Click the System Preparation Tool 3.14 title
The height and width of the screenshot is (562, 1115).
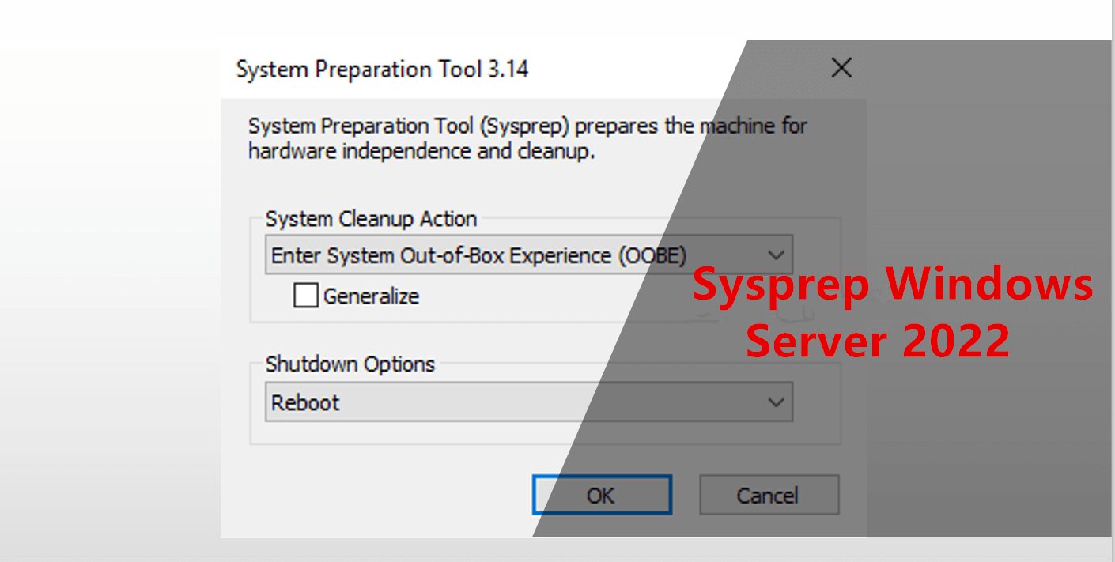382,70
